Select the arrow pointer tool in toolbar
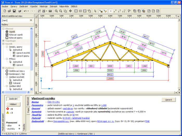Viewport: 182px width, 136px height. coord(95,11)
